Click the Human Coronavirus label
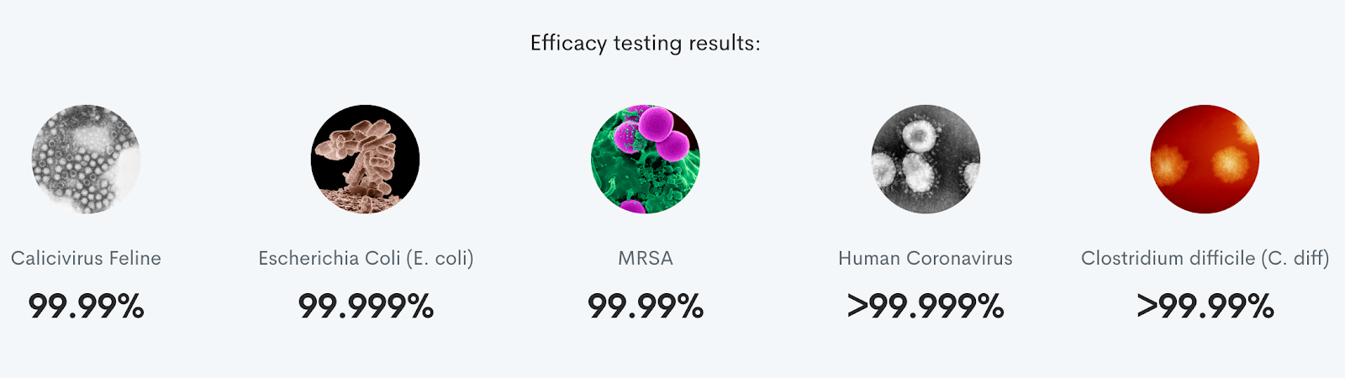1345x378 pixels. [x=926, y=258]
